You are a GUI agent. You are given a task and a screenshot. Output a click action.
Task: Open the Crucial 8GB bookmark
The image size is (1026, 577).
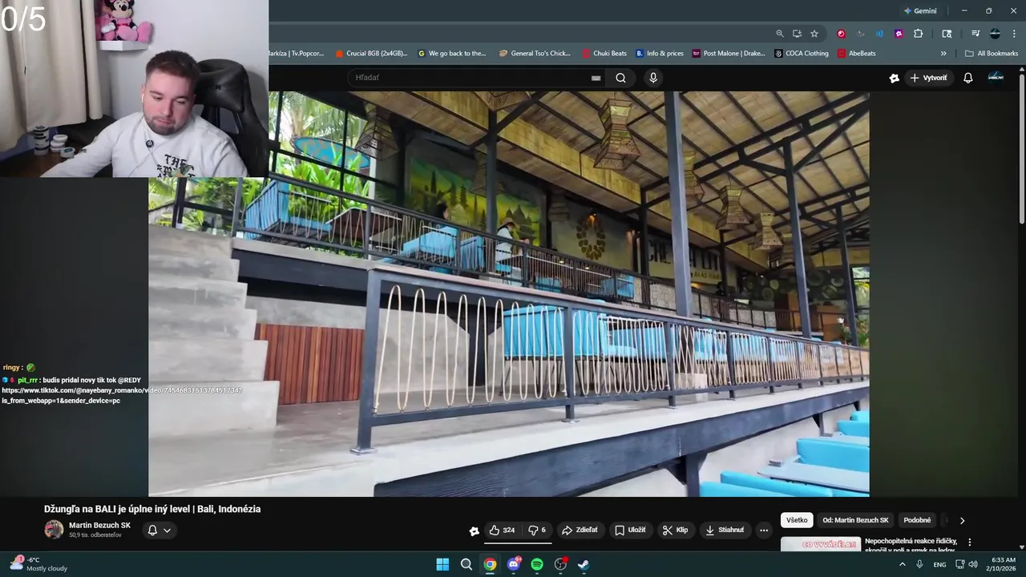pos(371,54)
